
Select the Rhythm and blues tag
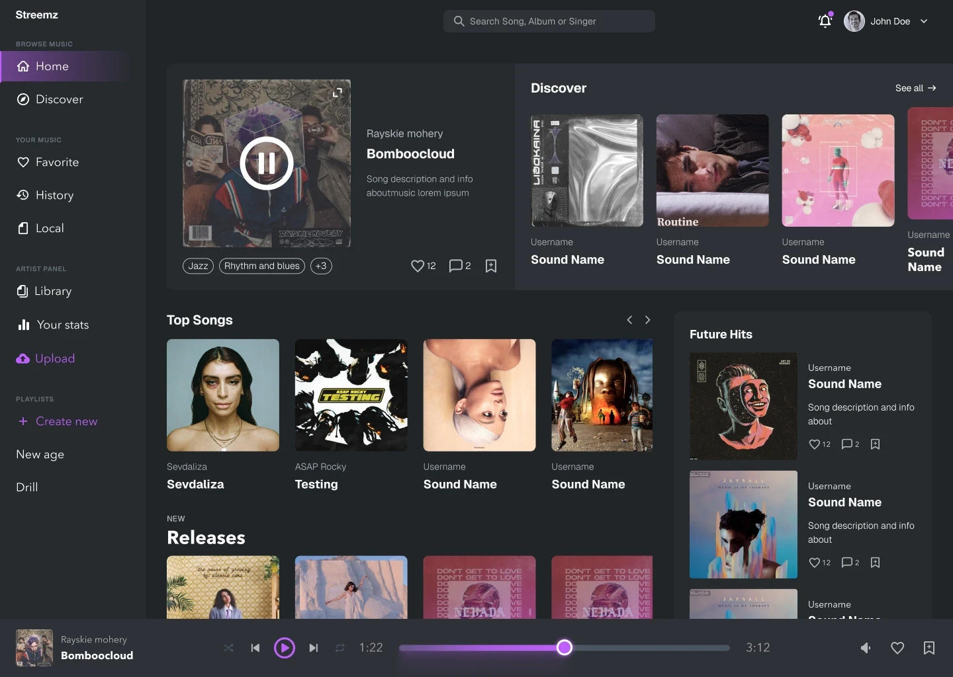[261, 266]
